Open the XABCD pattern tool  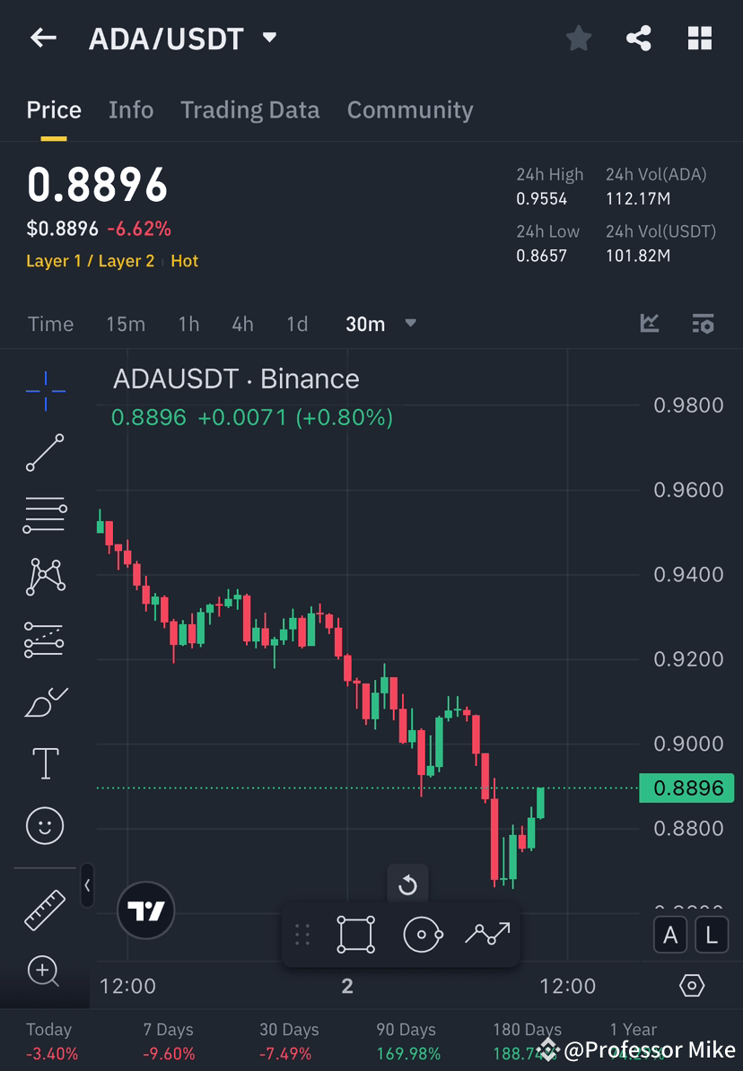coord(45,577)
